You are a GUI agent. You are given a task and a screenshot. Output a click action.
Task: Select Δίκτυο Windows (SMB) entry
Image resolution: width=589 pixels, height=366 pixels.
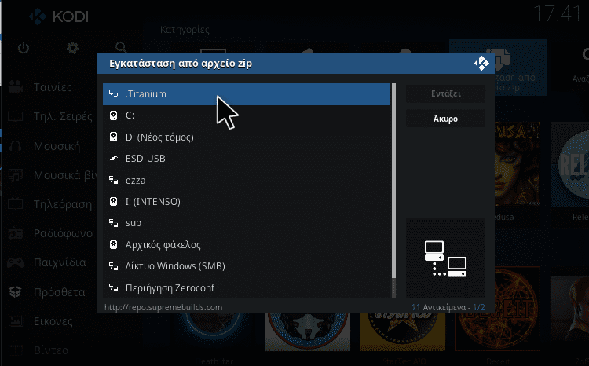click(247, 266)
